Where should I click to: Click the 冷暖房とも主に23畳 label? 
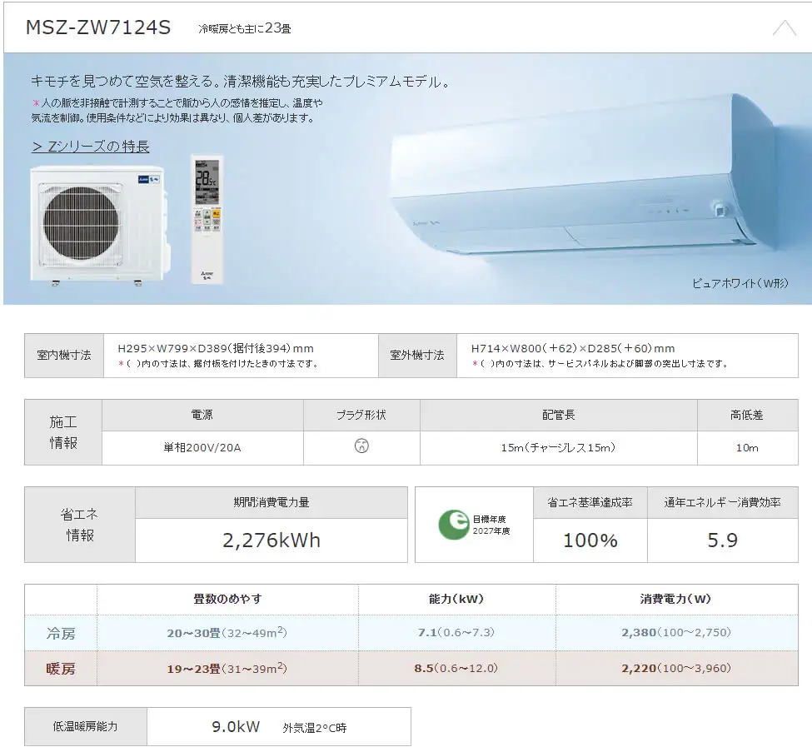[x=244, y=28]
